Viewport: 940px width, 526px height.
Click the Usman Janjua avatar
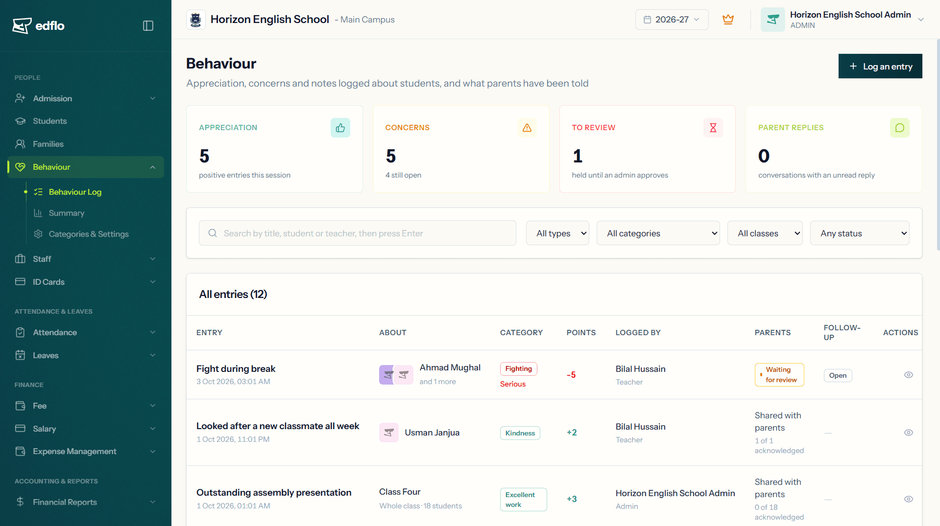click(x=389, y=433)
